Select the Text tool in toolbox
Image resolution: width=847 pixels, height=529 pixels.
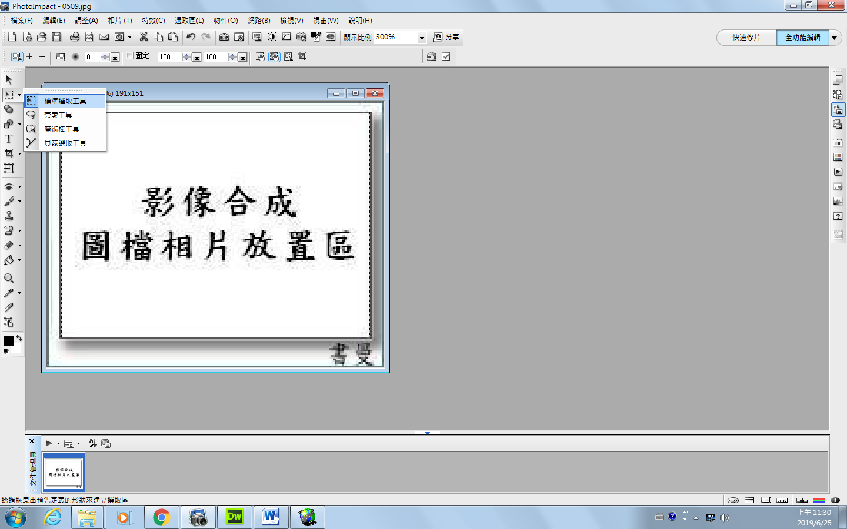(x=9, y=139)
